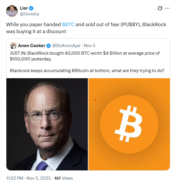Open the $BTC cashtag link
This screenshot has width=174, height=182.
tap(68, 24)
